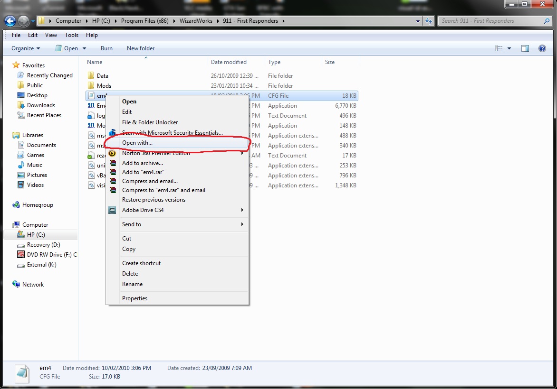This screenshot has width=557, height=389.
Task: Expand the address bar history dropdown
Action: pos(418,21)
